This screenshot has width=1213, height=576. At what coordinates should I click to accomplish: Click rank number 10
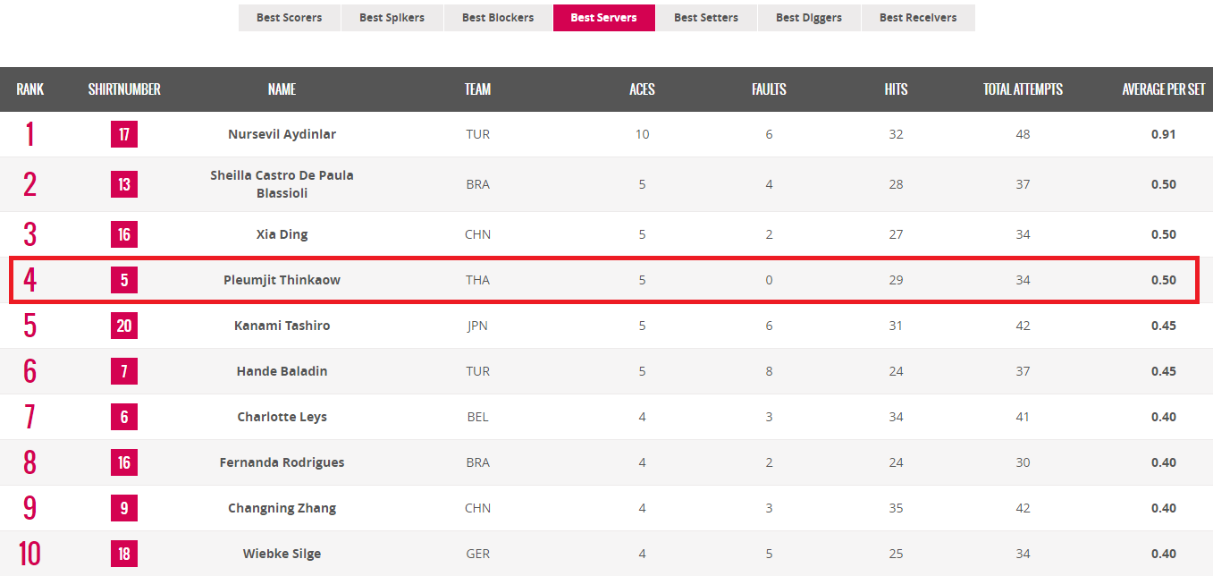[x=29, y=554]
